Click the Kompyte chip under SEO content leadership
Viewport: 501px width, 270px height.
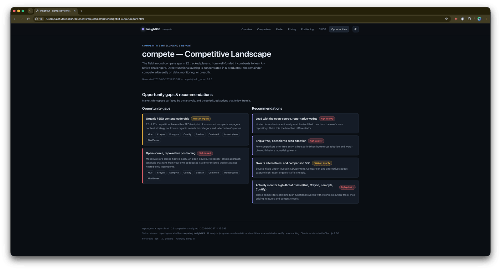pos(174,134)
